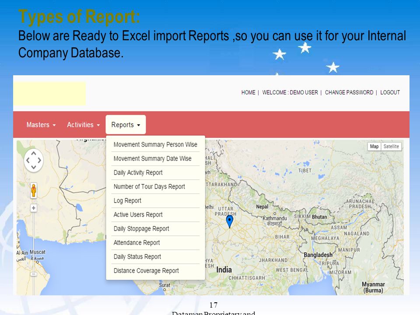Click the blue location marker pin
Image resolution: width=420 pixels, height=315 pixels.
[230, 221]
